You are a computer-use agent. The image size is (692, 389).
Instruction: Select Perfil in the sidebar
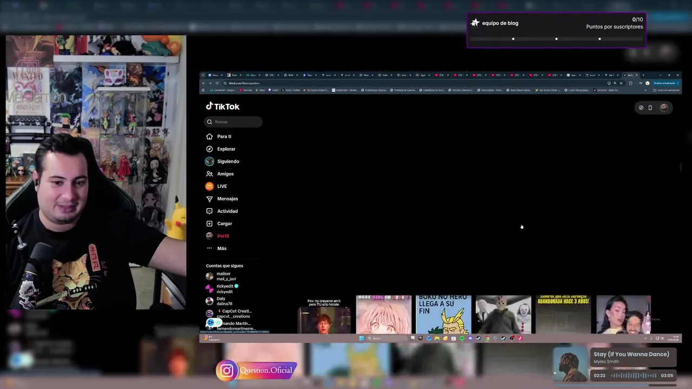(x=217, y=236)
